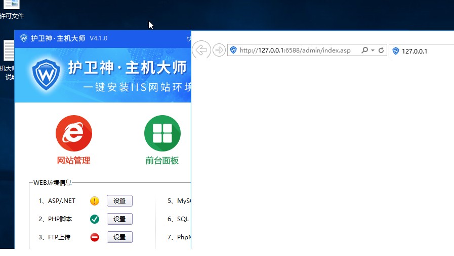The height and width of the screenshot is (256, 454).
Task: Click the shield icon in the address bar
Action: [233, 50]
